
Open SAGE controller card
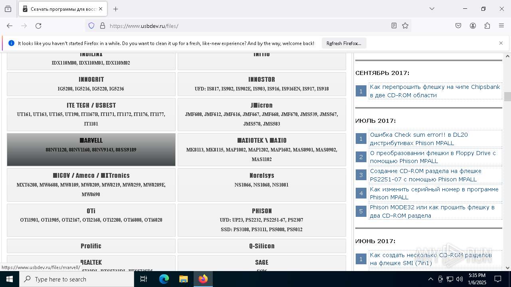262,263
